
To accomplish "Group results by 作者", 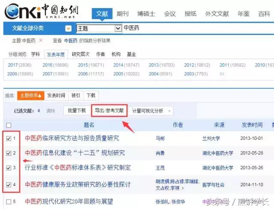I will pyautogui.click(x=101, y=54).
